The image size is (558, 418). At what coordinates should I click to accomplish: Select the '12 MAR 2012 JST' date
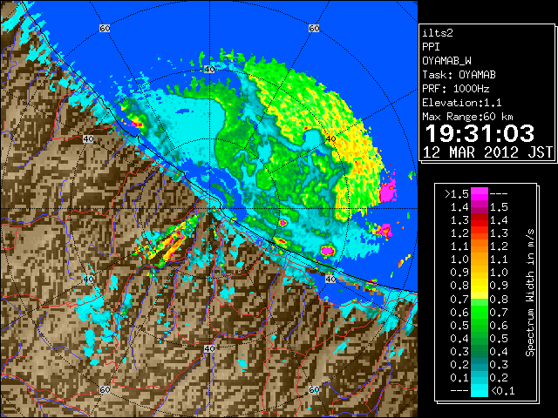(x=487, y=152)
